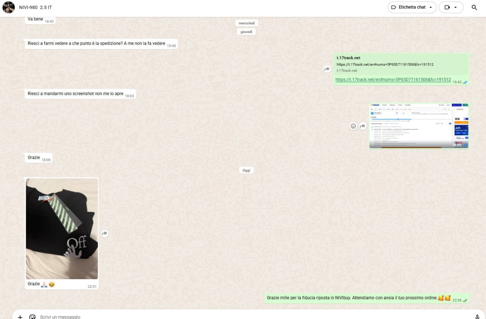The height and width of the screenshot is (319, 486).
Task: Select the 'Grazie' message sent at 18:06
Action: click(x=39, y=158)
